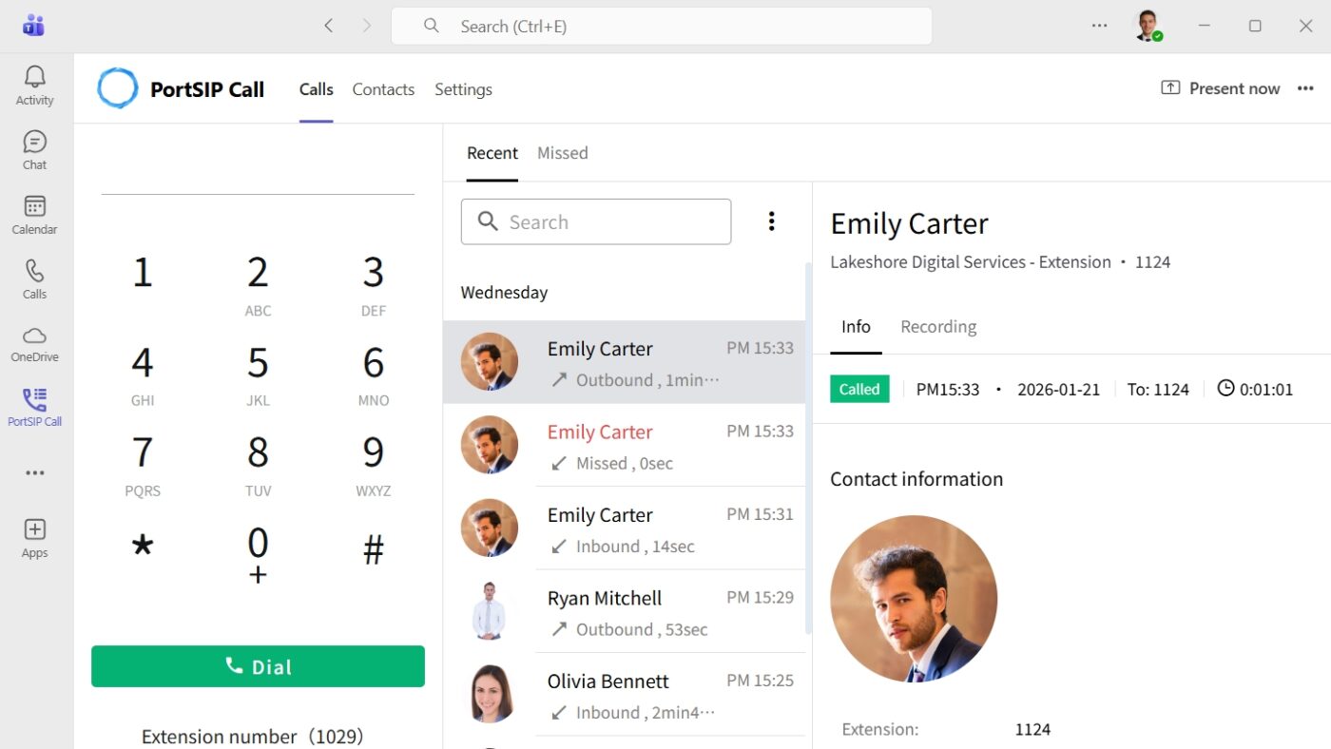The width and height of the screenshot is (1331, 749).
Task: Open the ellipsis menu near Present now
Action: click(1305, 87)
